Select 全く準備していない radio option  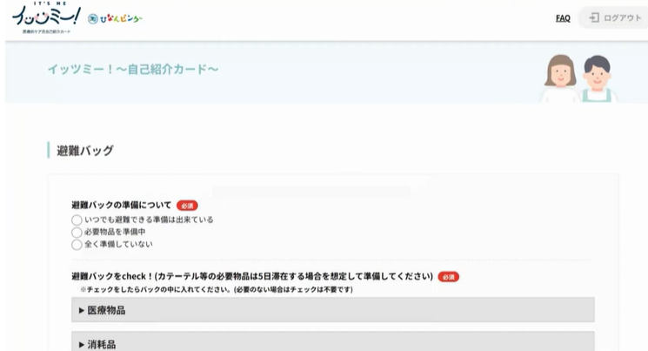[77, 245]
